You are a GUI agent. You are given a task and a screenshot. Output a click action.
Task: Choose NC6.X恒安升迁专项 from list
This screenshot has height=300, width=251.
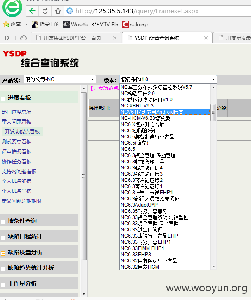(x=165, y=124)
